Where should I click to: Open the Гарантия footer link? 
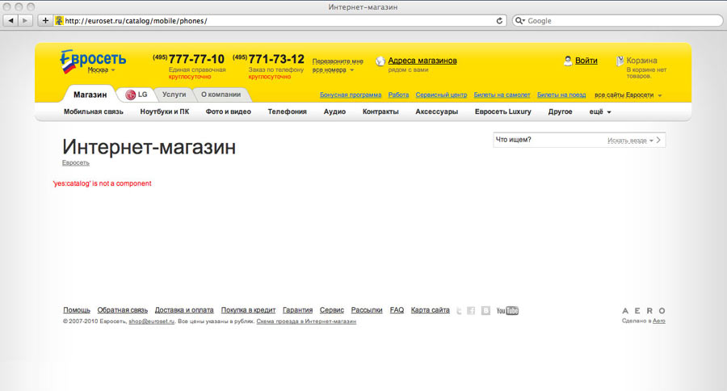[x=297, y=310]
